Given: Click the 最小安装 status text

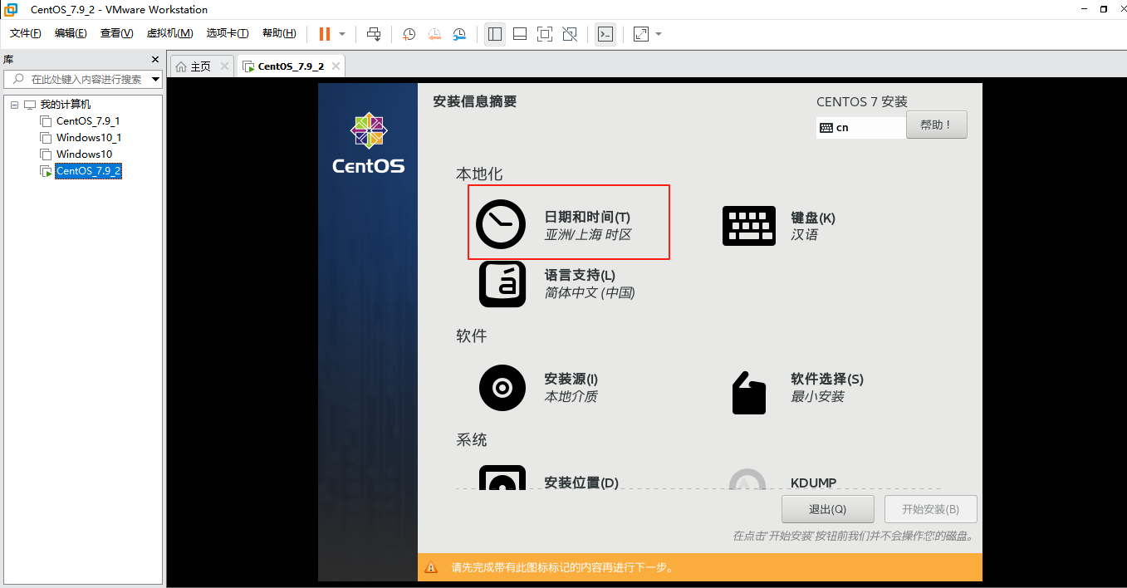Looking at the screenshot, I should 817,397.
